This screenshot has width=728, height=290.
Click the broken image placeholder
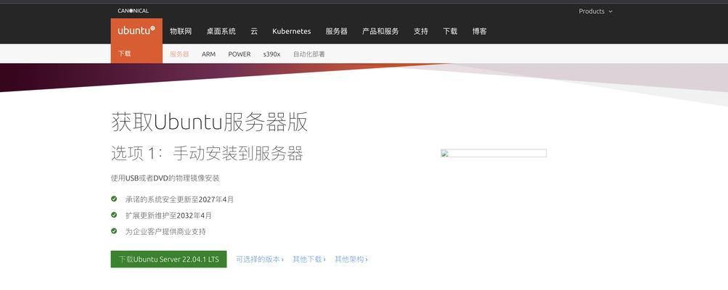[x=494, y=153]
